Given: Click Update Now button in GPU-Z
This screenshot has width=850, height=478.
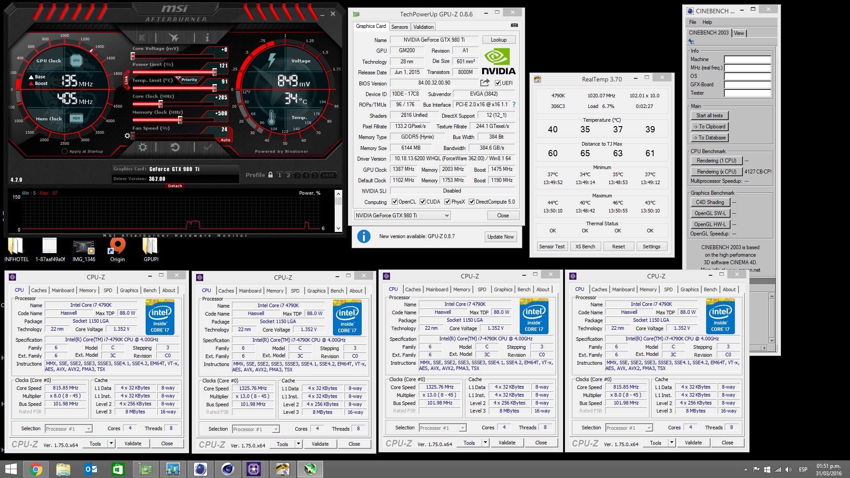Looking at the screenshot, I should (x=500, y=237).
